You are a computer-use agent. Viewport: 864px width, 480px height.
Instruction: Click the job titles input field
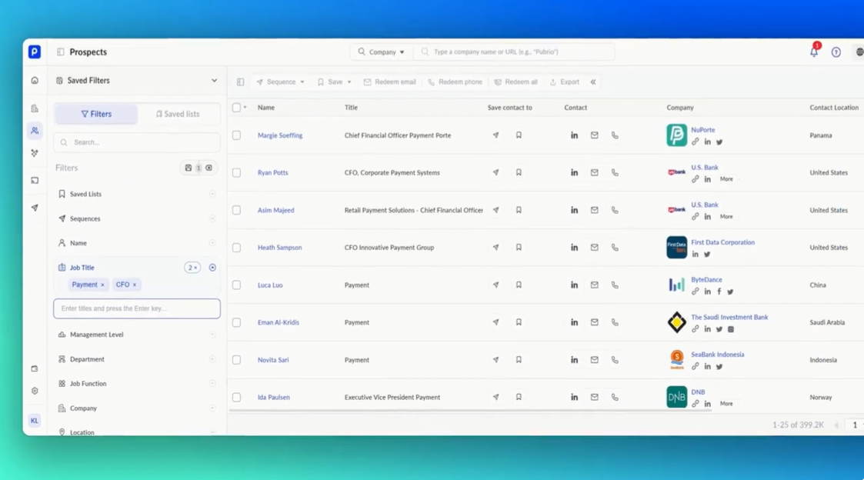click(x=137, y=308)
